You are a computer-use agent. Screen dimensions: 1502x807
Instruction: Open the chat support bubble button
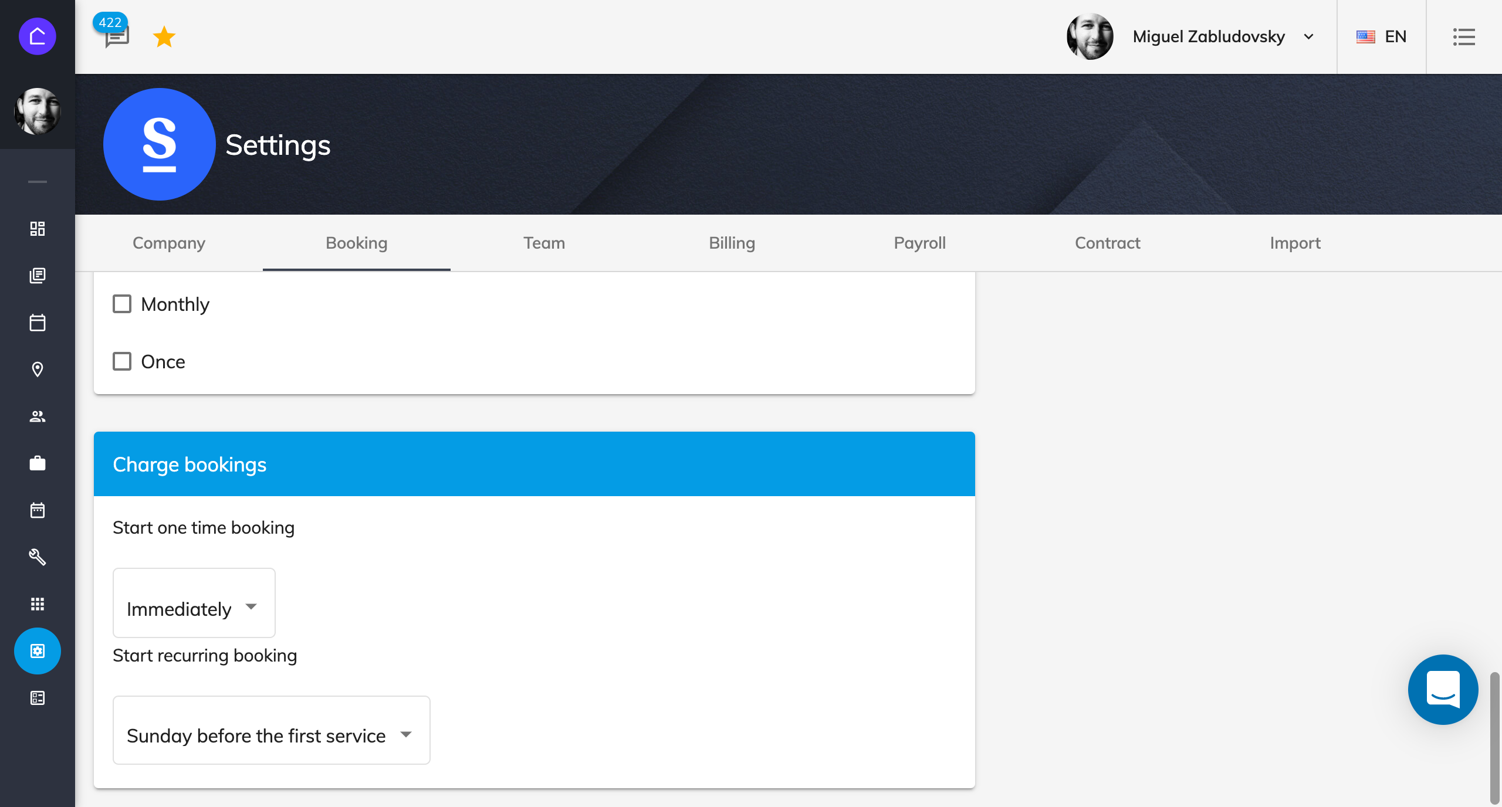click(x=1443, y=690)
